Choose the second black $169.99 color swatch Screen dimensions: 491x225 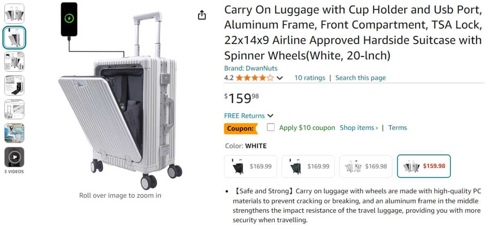308,166
